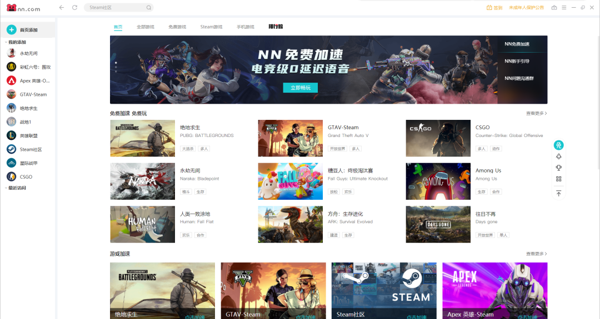This screenshot has width=600, height=319.
Task: Open the 排行榜 tab
Action: 276,27
